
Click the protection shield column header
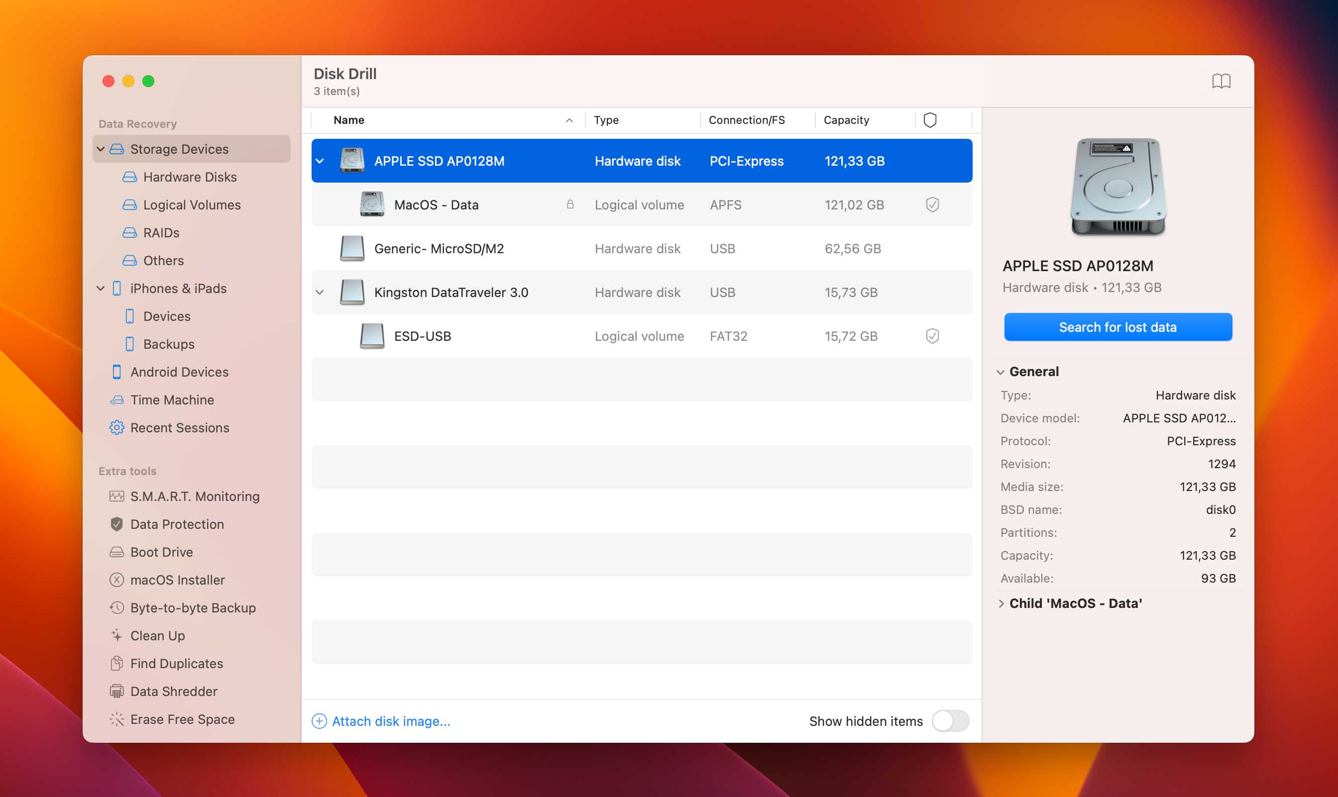coord(930,120)
